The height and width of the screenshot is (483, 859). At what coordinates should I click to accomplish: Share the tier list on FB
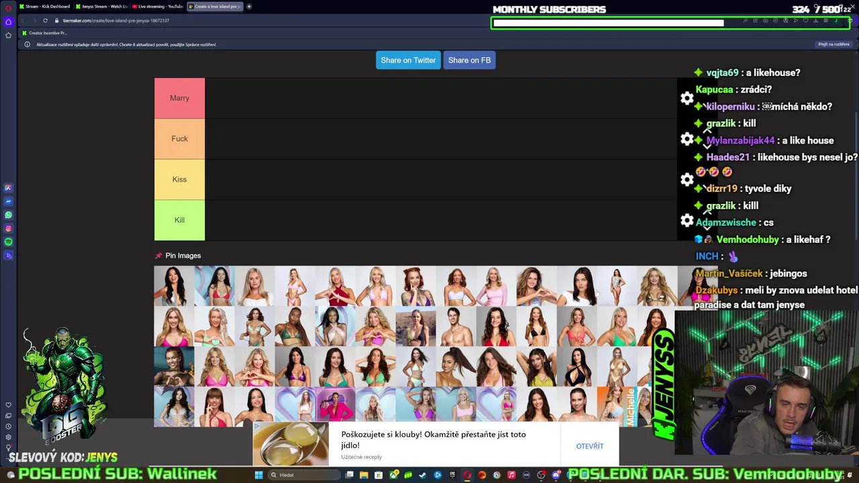[x=469, y=60]
